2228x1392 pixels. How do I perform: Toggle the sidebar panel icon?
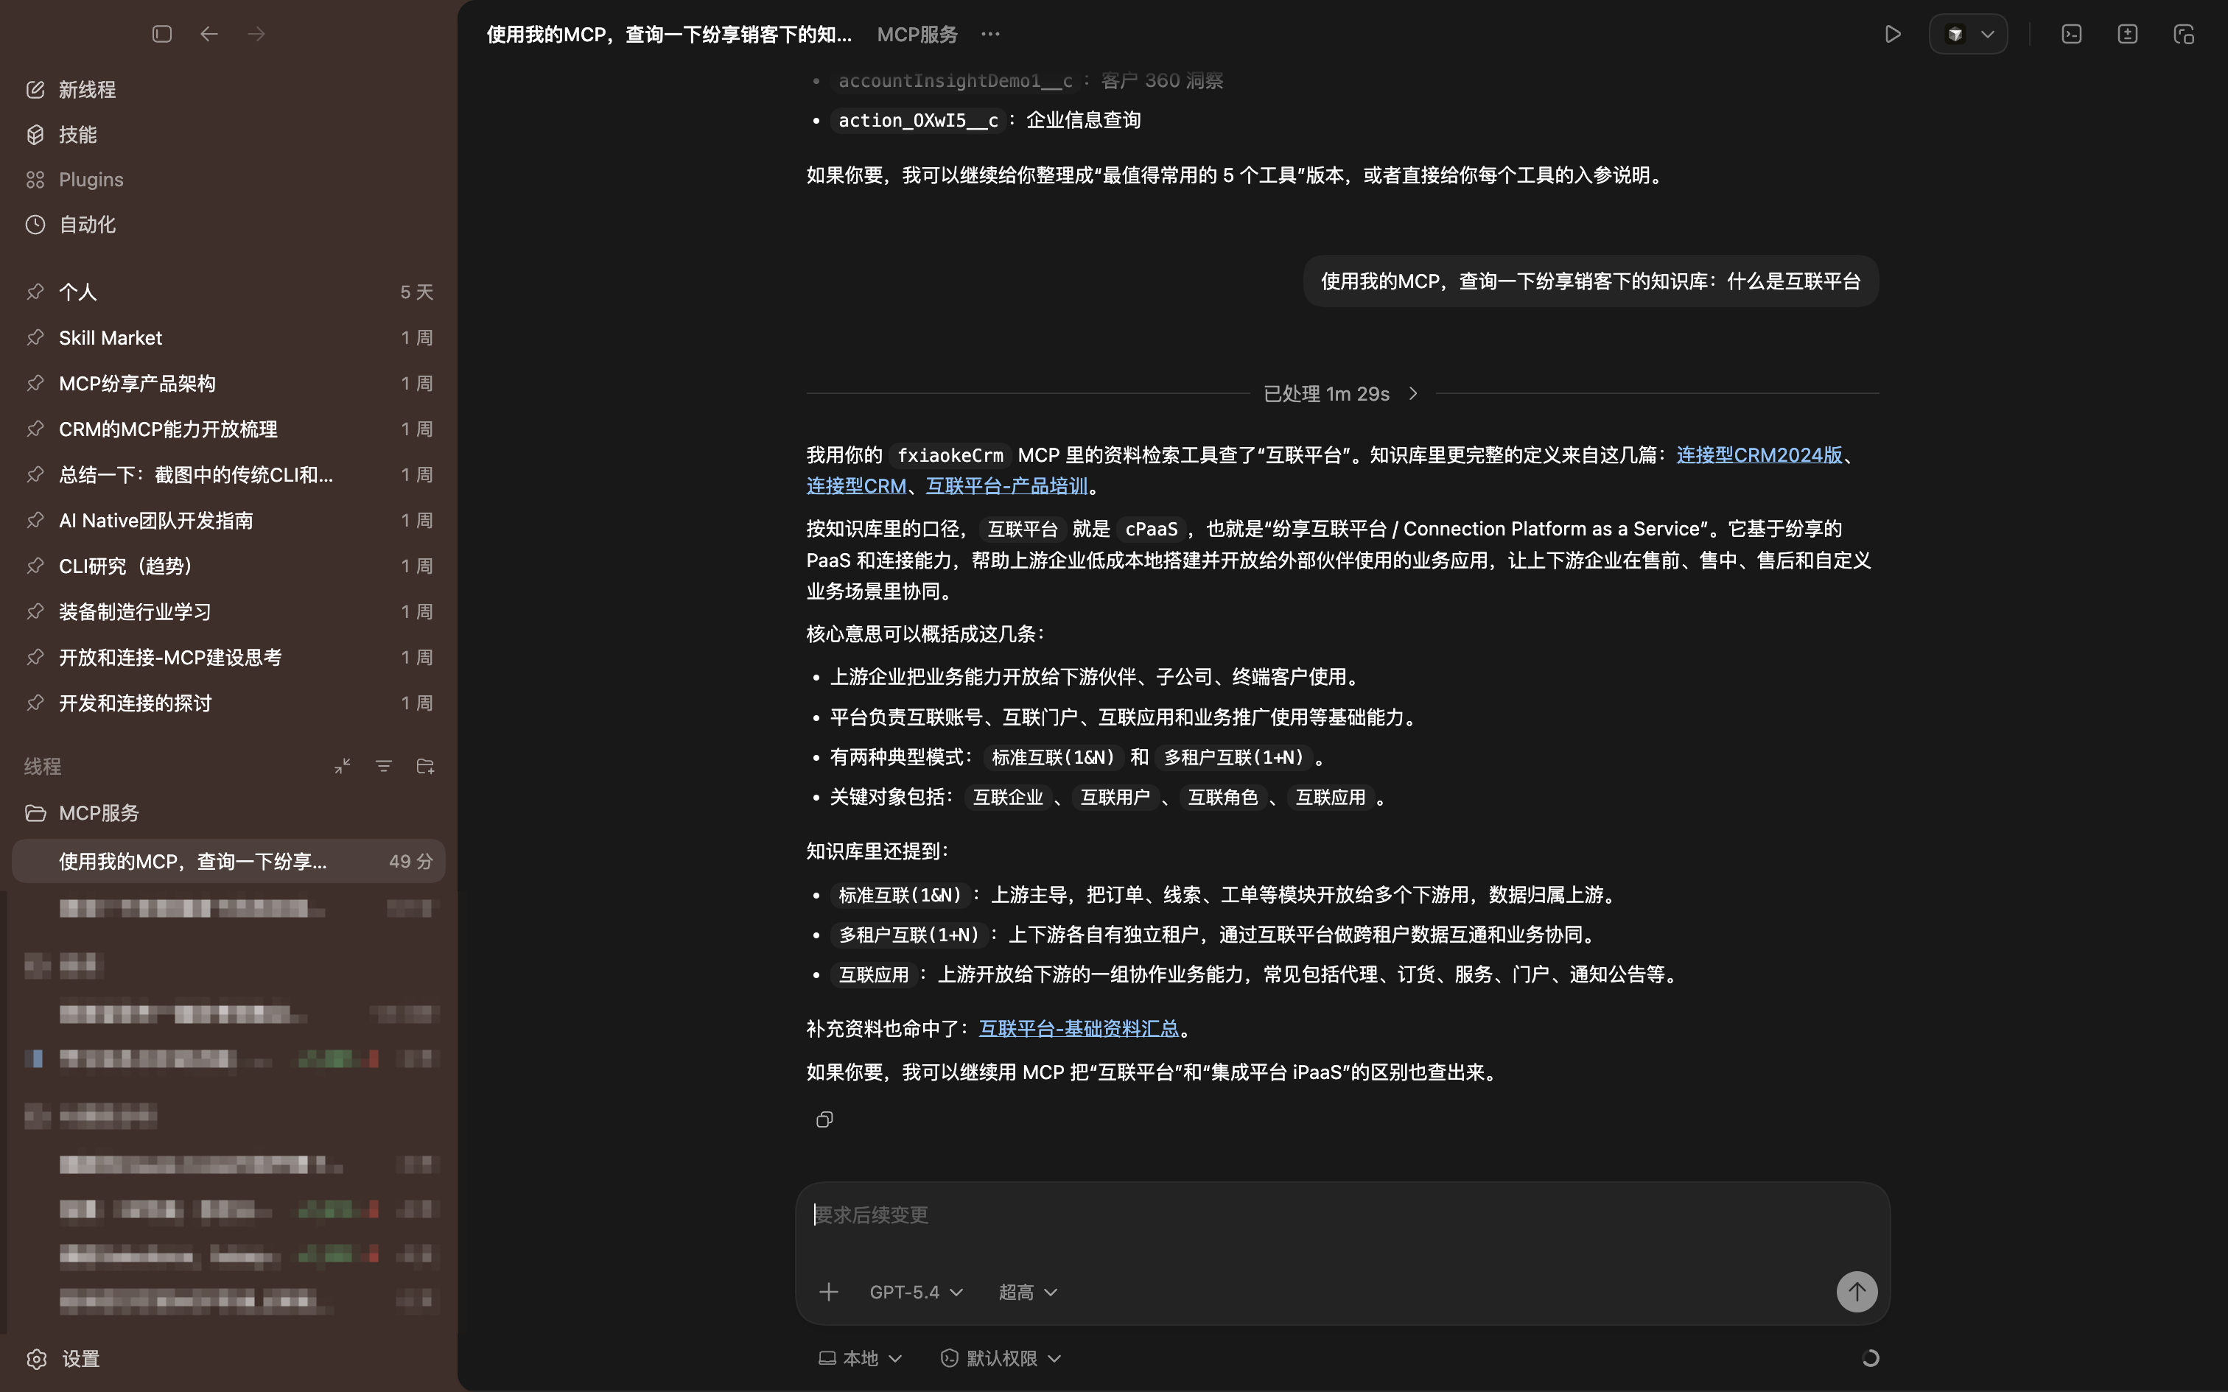pos(162,34)
